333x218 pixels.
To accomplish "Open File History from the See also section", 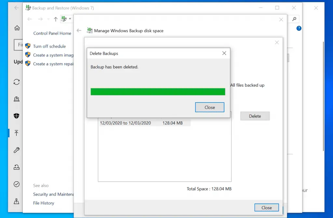I will [43, 203].
